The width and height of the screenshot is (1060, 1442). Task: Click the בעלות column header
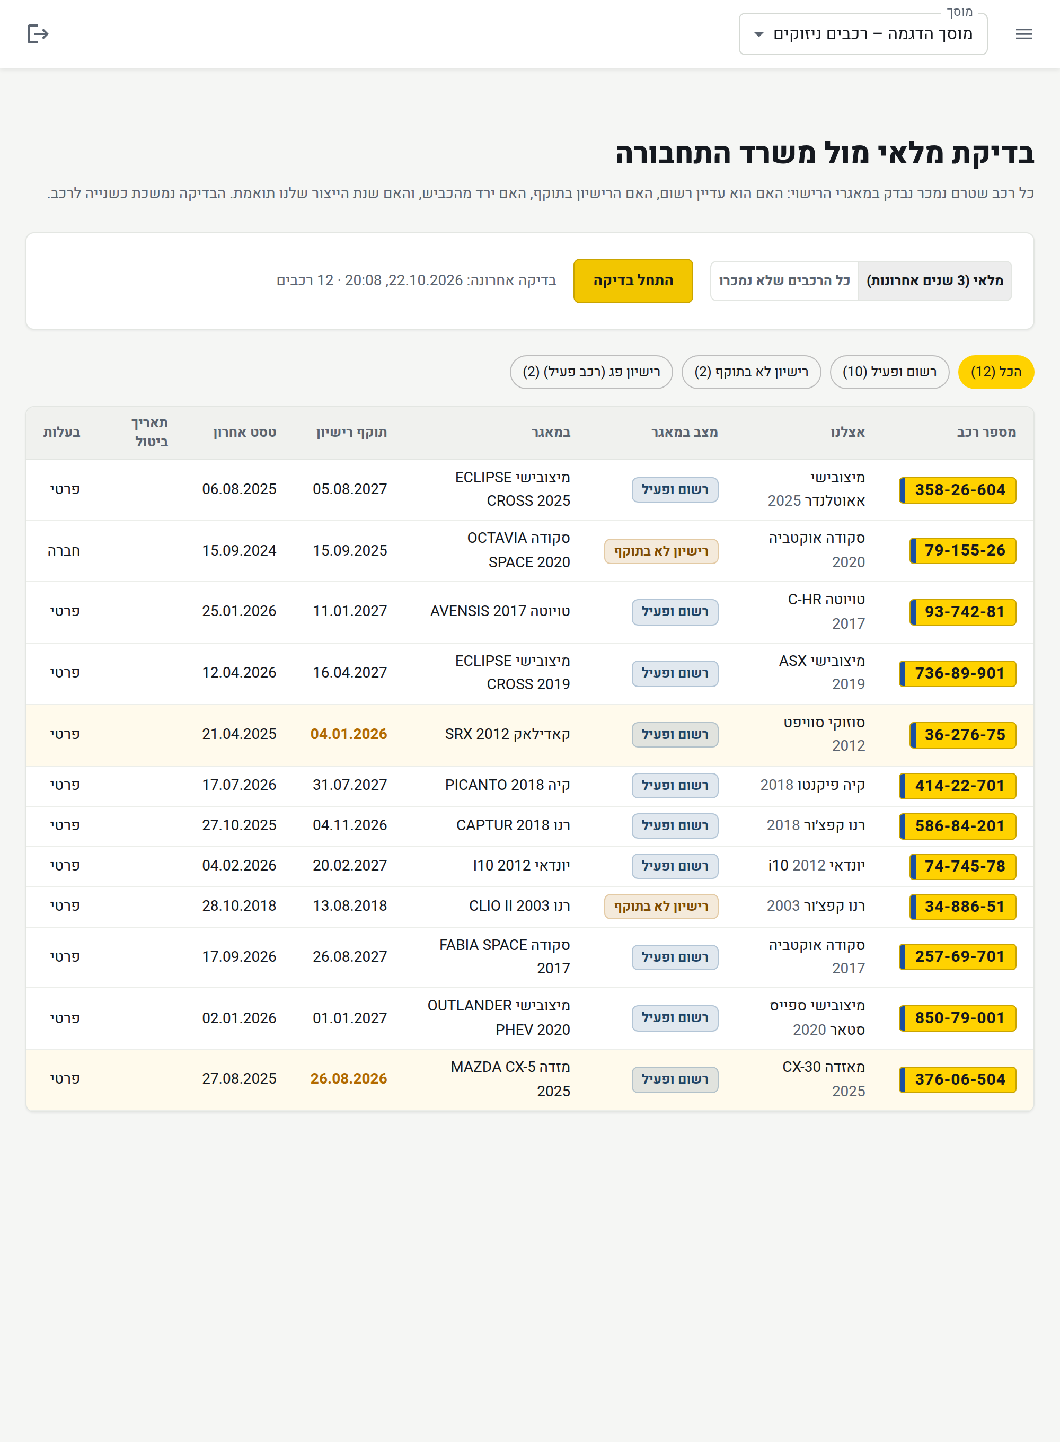click(61, 433)
